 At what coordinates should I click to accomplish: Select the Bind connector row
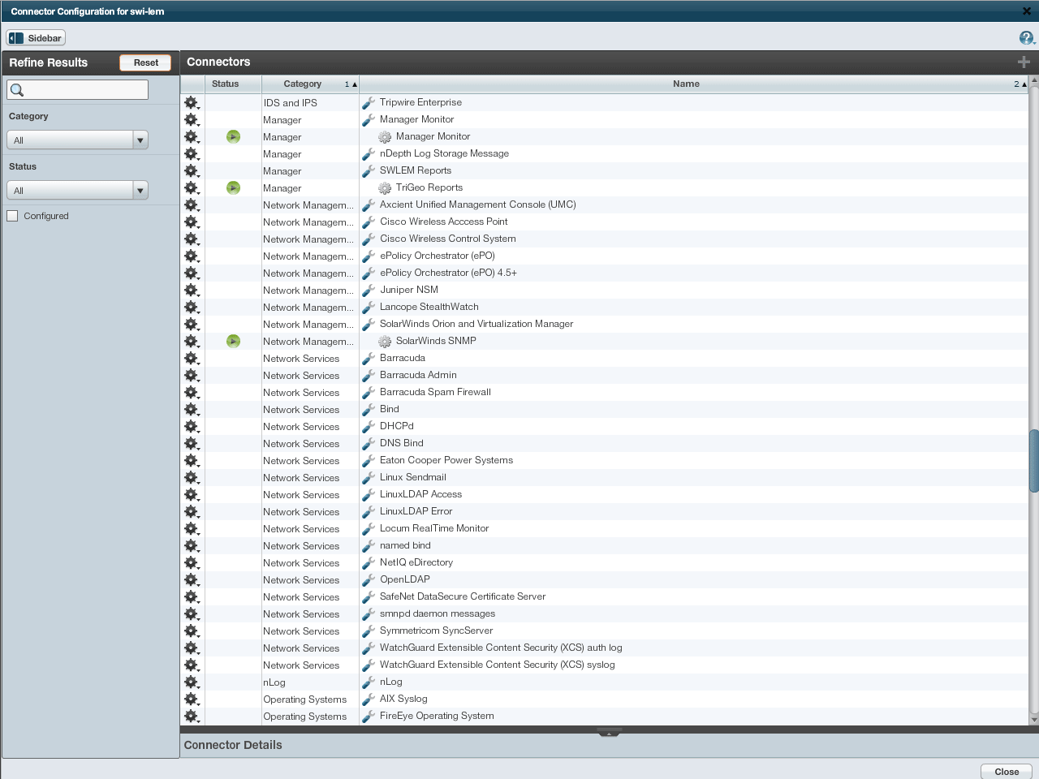coord(604,410)
